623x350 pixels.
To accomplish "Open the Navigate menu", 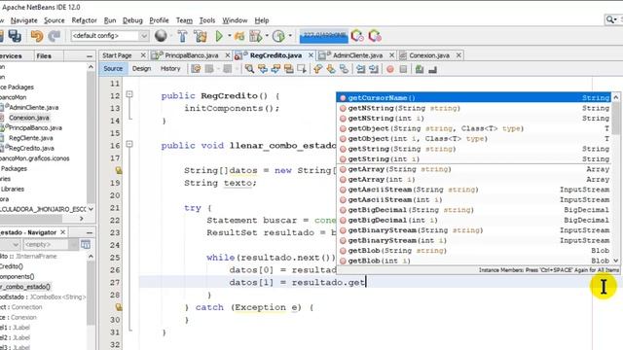I will point(23,20).
